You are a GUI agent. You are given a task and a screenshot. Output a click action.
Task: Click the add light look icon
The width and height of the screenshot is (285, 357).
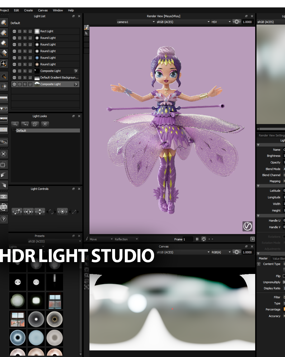pyautogui.click(x=15, y=124)
